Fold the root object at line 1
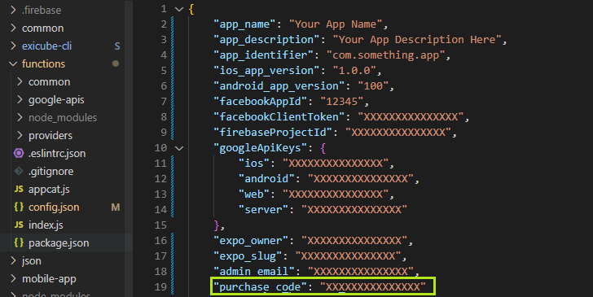Viewport: 593px width, 297px height. pos(179,9)
